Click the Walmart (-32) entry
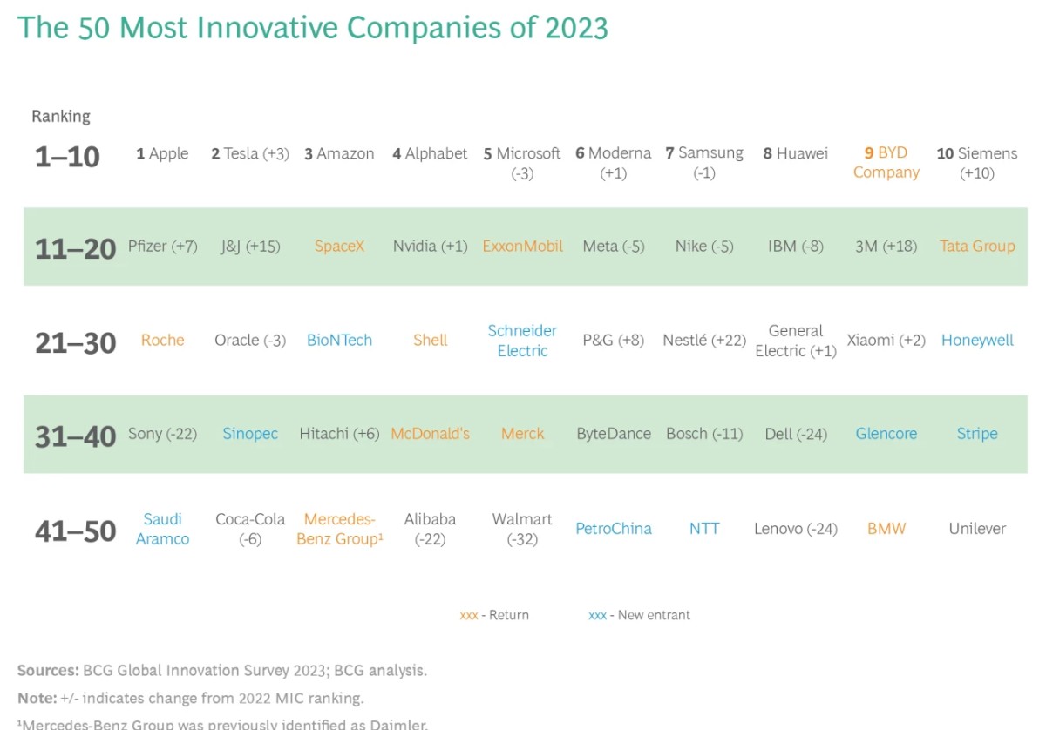This screenshot has height=730, width=1046. tap(523, 529)
